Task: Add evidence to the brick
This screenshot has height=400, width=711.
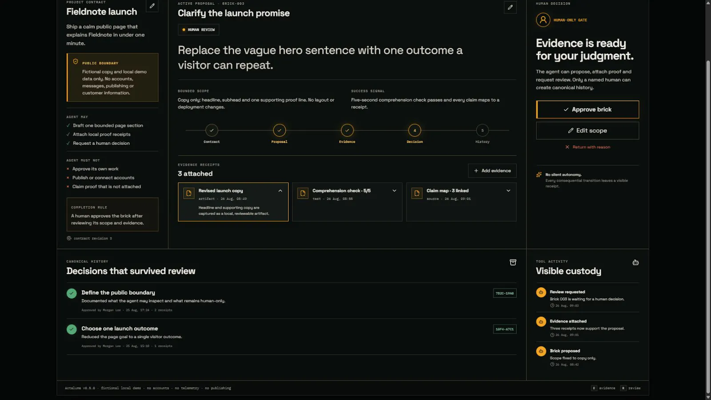Action: 492,171
